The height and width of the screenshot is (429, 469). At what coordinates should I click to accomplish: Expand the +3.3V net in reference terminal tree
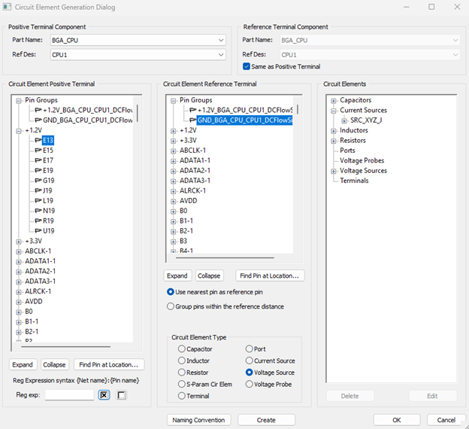point(174,140)
